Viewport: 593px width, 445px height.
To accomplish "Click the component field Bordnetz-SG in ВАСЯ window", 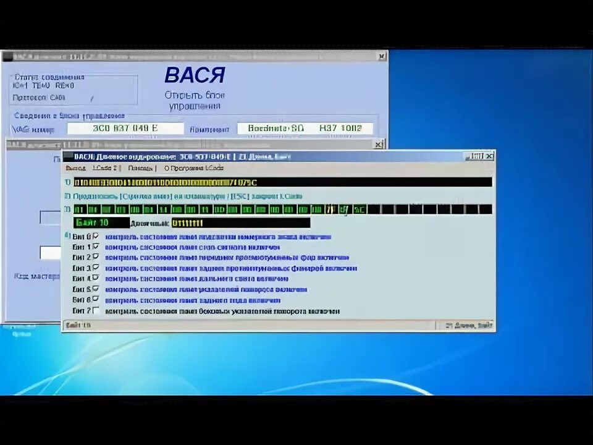I will [305, 129].
